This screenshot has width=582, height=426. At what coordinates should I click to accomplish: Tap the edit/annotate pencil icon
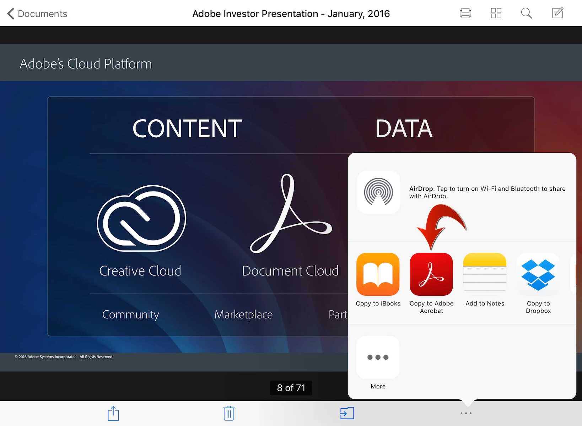558,13
